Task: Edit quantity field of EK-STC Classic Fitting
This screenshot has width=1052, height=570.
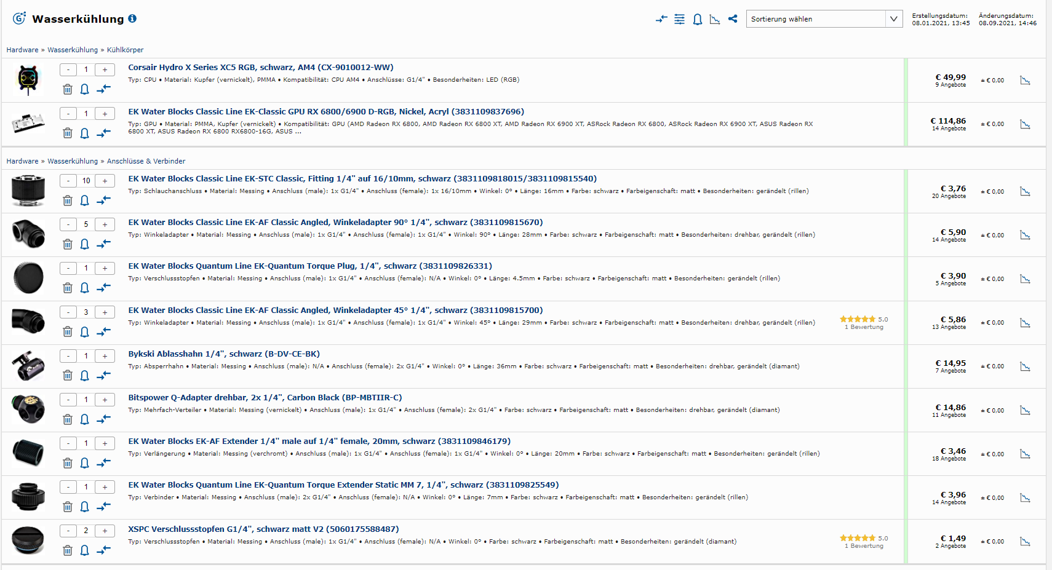Action: pos(86,181)
